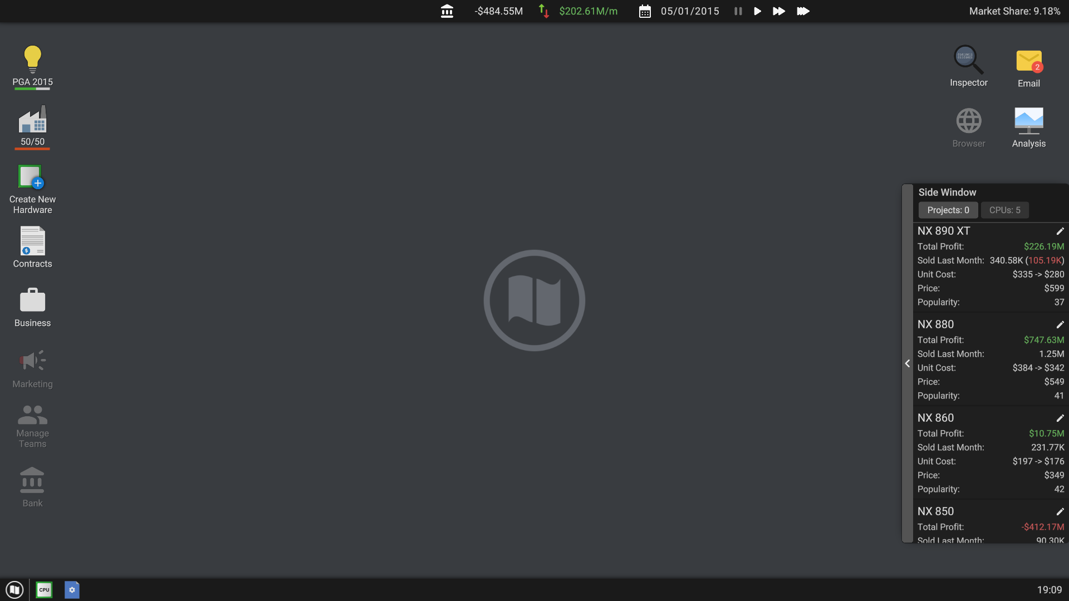Open the CPU app in the taskbar
Image resolution: width=1069 pixels, height=601 pixels.
(x=44, y=590)
